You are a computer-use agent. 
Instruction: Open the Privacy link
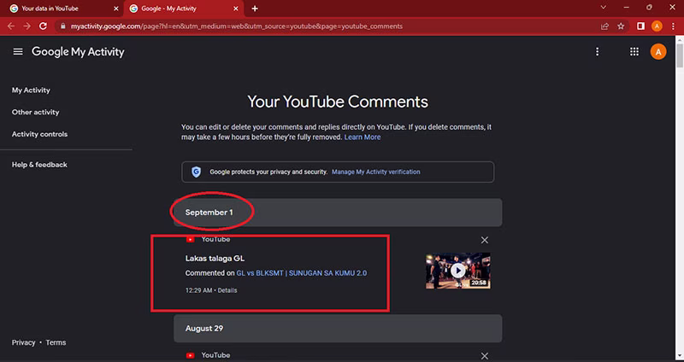point(24,342)
